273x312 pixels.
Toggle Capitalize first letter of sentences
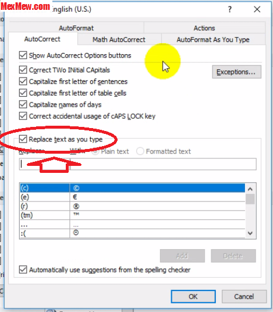tap(23, 81)
